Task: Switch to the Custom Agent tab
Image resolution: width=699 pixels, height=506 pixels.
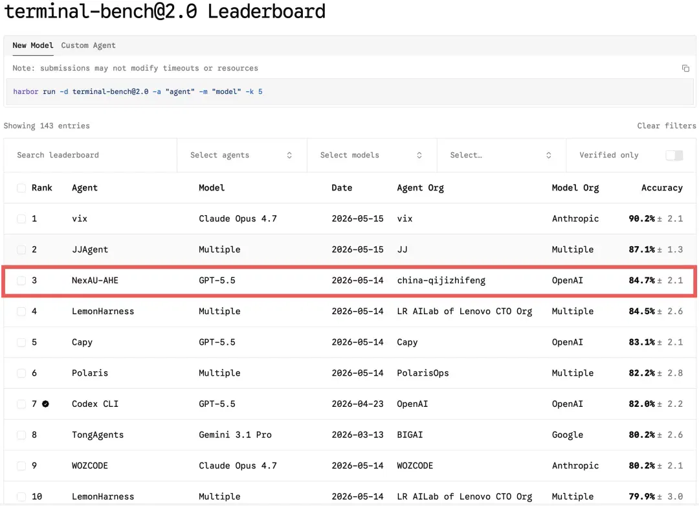Action: pos(88,45)
